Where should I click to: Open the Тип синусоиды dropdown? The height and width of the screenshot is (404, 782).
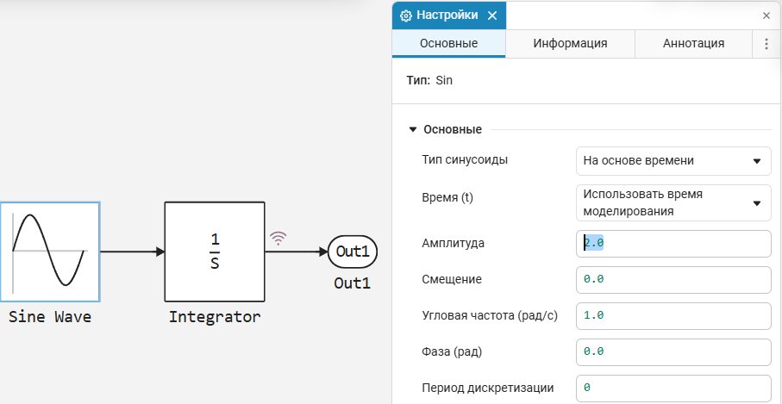[x=673, y=161]
